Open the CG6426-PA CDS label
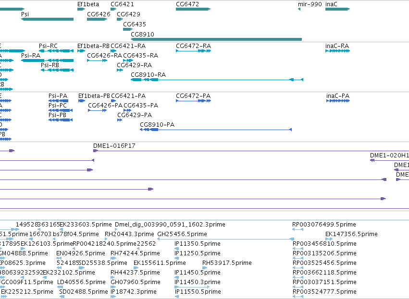 coord(105,106)
